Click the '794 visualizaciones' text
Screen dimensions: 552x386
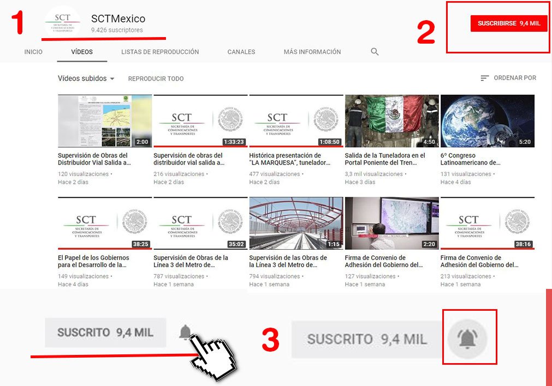[x=275, y=276]
